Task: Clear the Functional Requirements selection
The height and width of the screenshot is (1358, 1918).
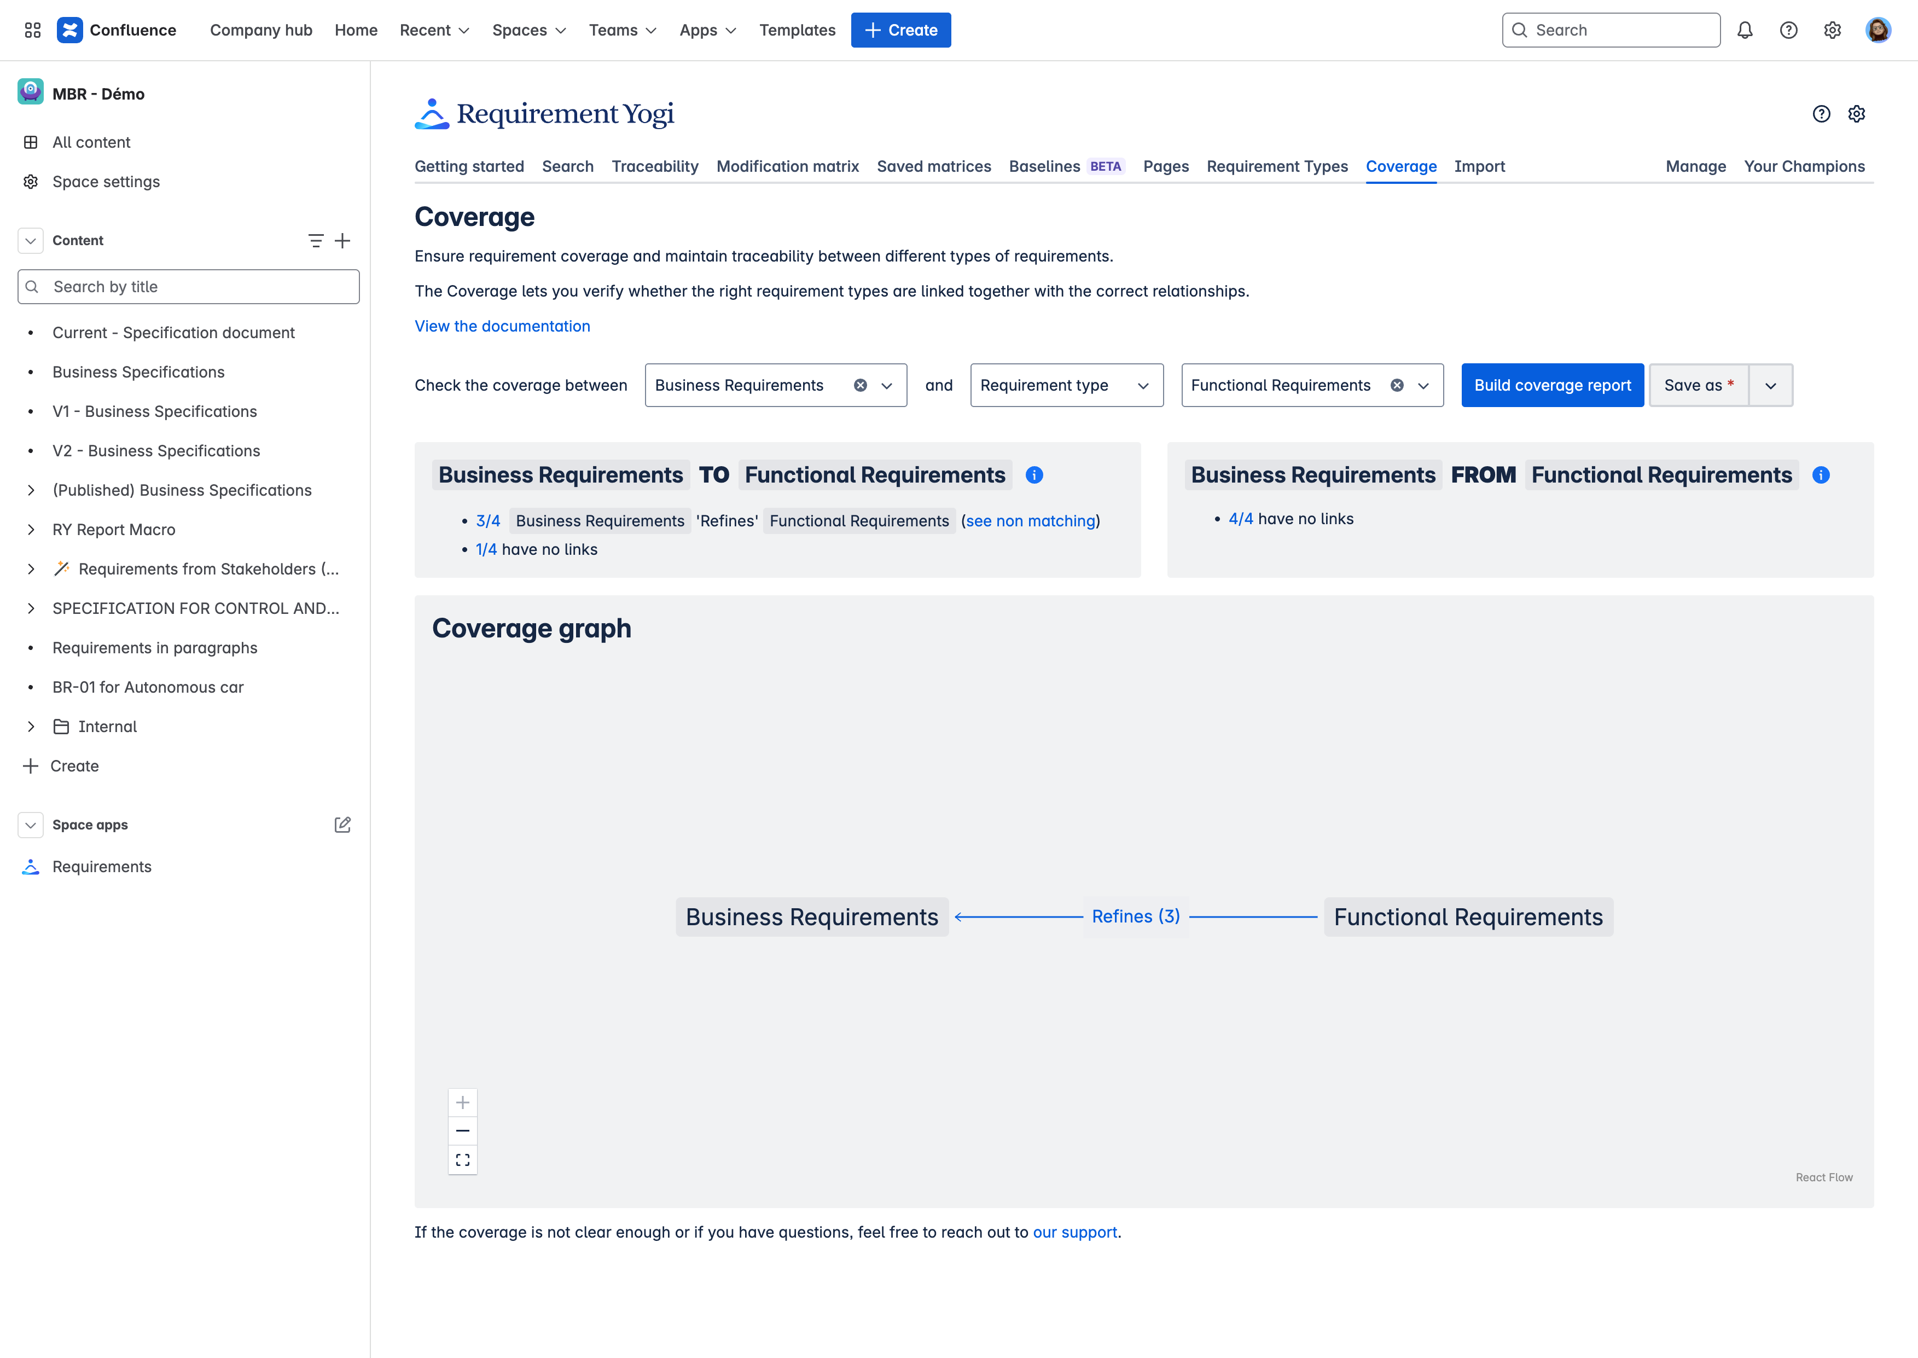Action: click(x=1396, y=386)
